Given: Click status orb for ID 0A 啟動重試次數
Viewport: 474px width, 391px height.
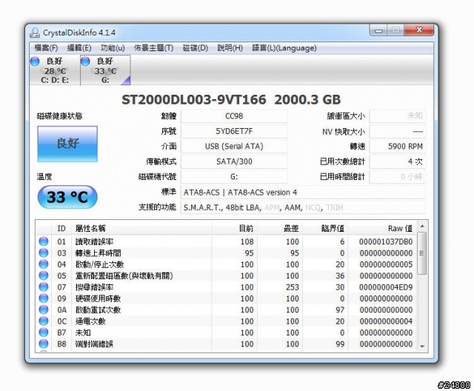Looking at the screenshot, I should [44, 310].
